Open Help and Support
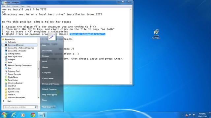Image resolution: width=211 pixels, height=118 pixels. 49,95
